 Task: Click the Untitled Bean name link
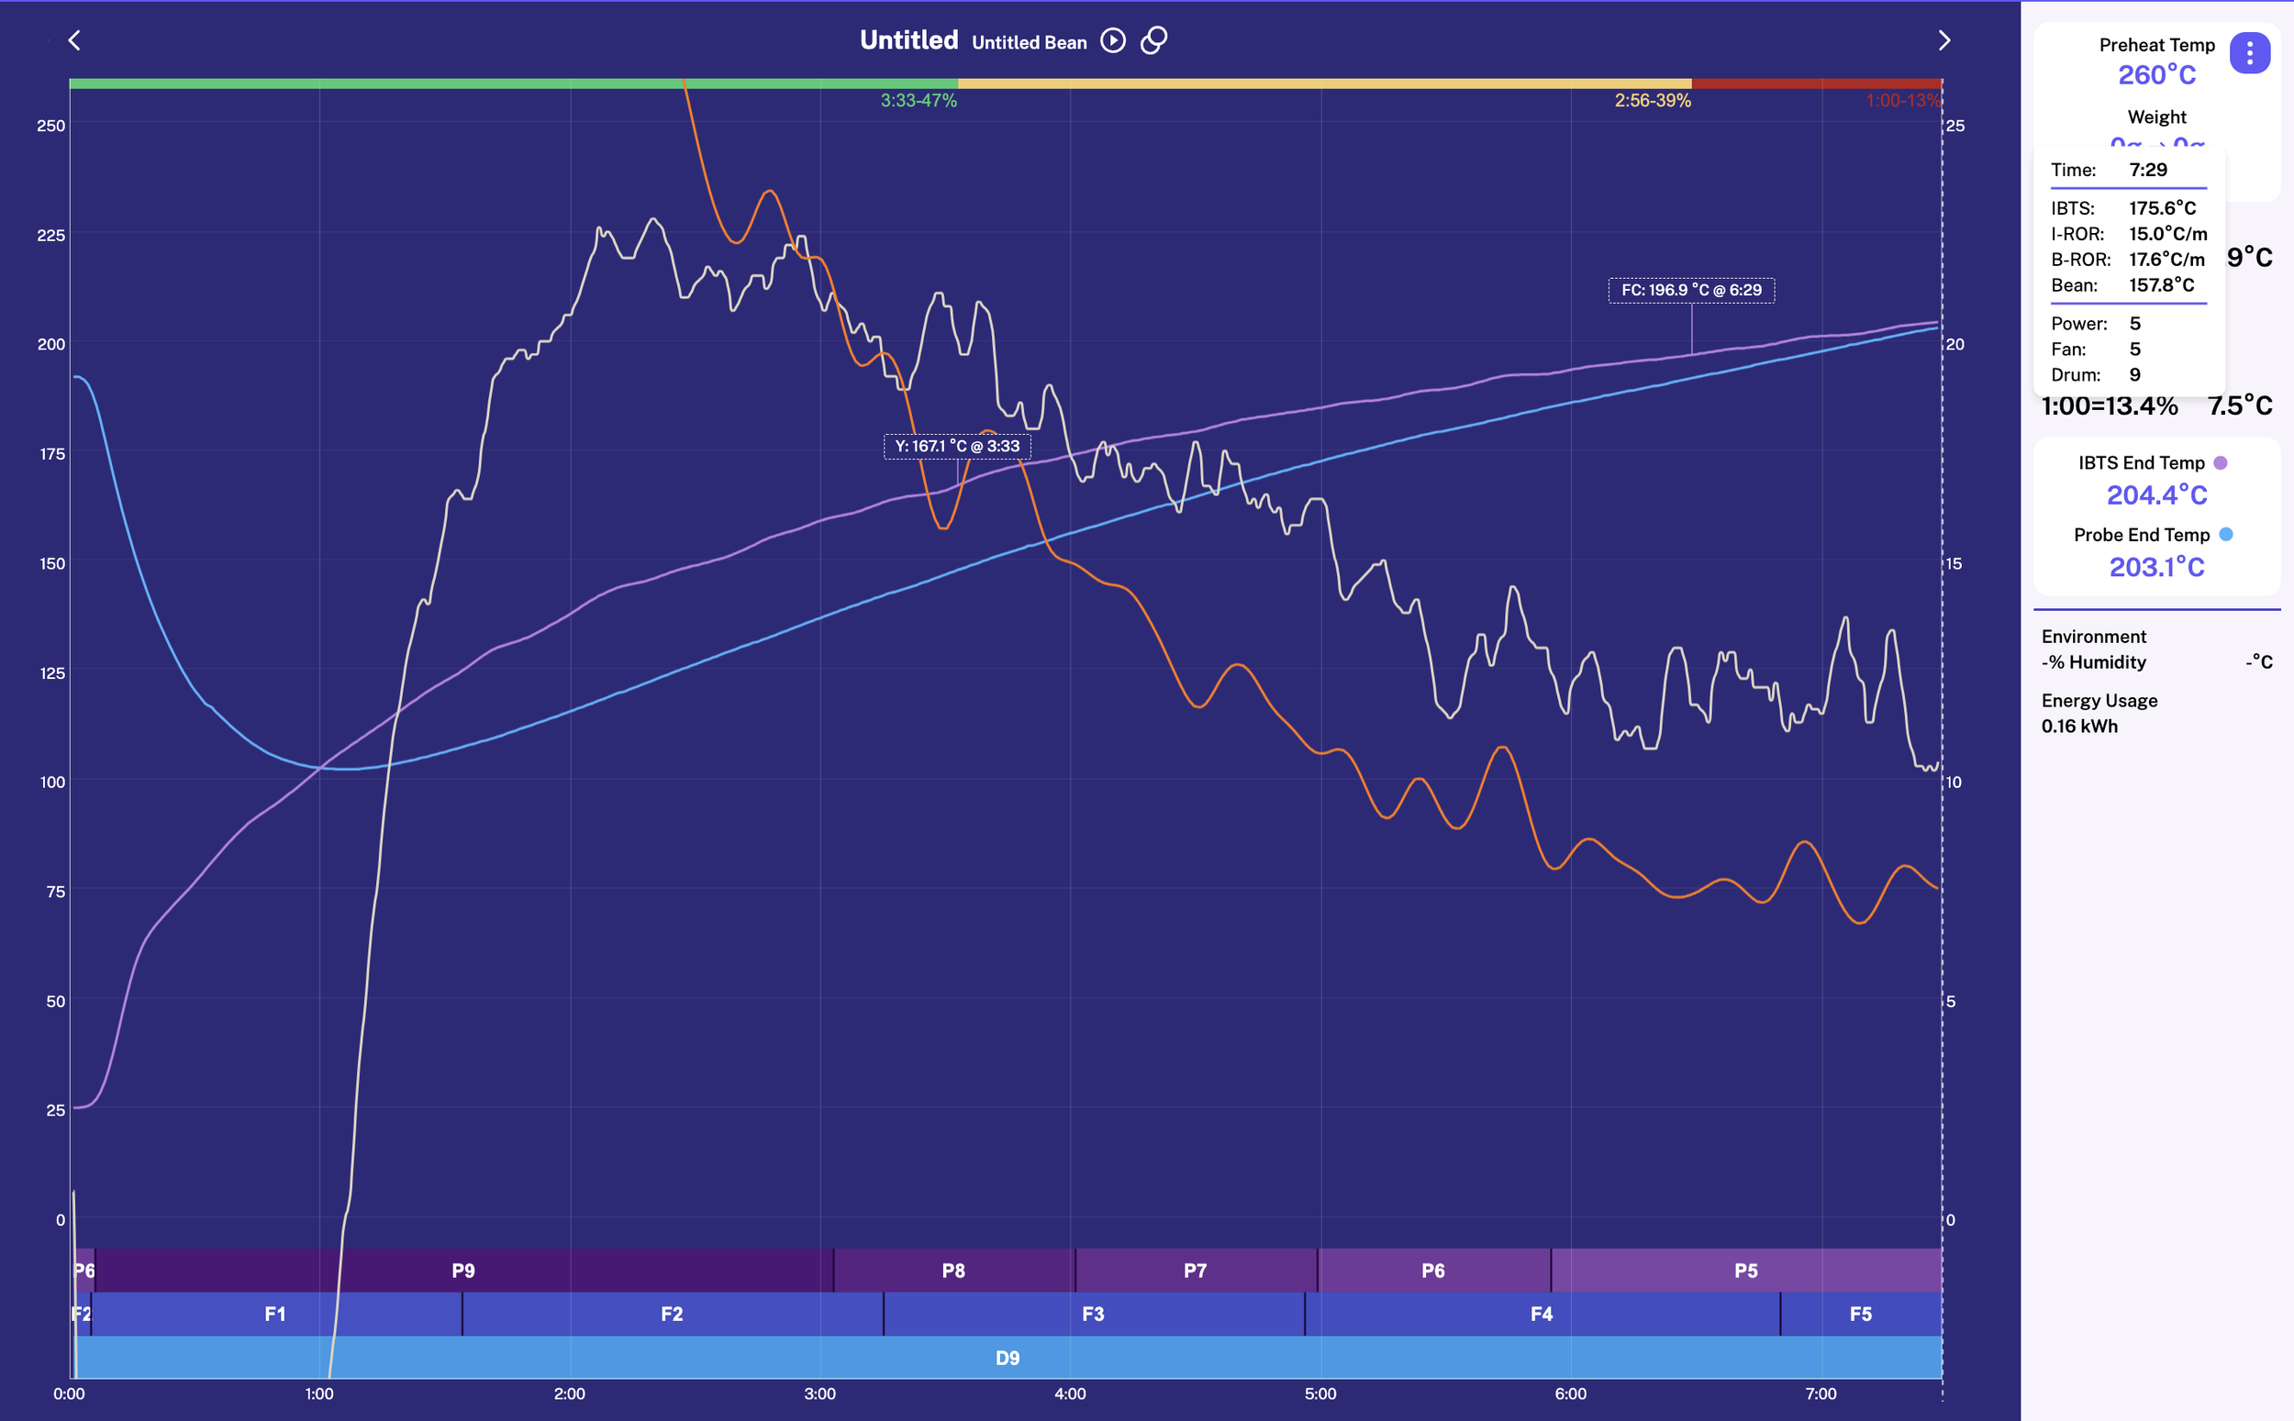pos(1028,42)
